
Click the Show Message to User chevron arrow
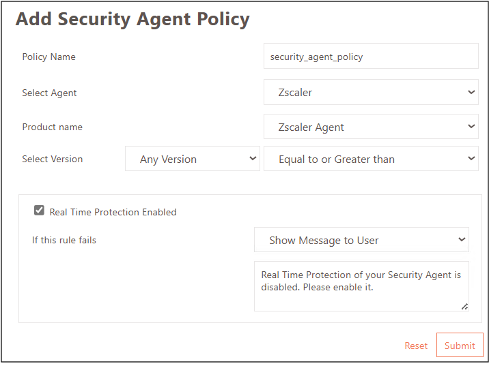462,239
